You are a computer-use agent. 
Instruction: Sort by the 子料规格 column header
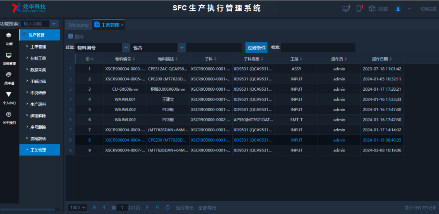[254, 59]
